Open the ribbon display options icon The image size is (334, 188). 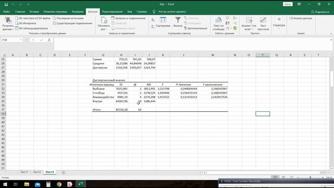point(299,4)
